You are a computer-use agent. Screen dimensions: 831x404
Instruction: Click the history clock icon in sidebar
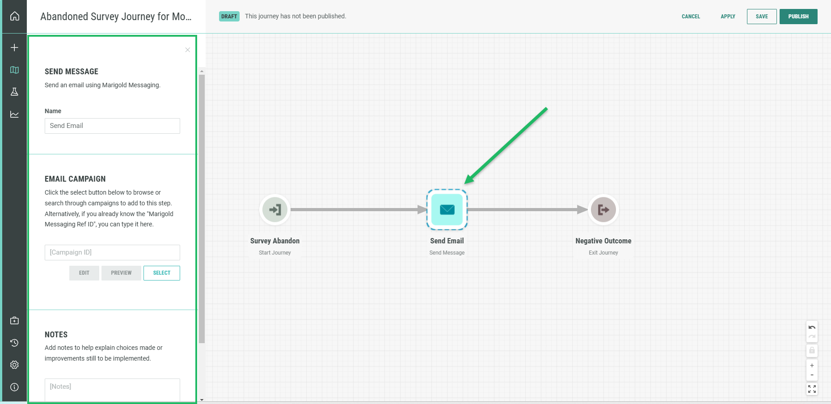14,343
